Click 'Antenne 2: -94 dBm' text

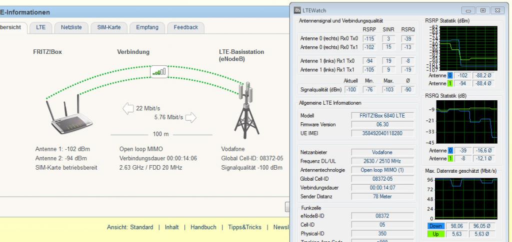click(61, 159)
